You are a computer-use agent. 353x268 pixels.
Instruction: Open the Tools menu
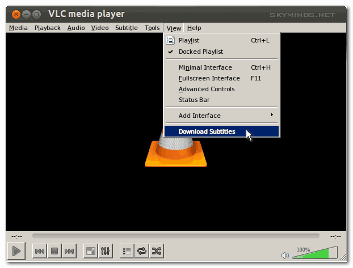[152, 28]
